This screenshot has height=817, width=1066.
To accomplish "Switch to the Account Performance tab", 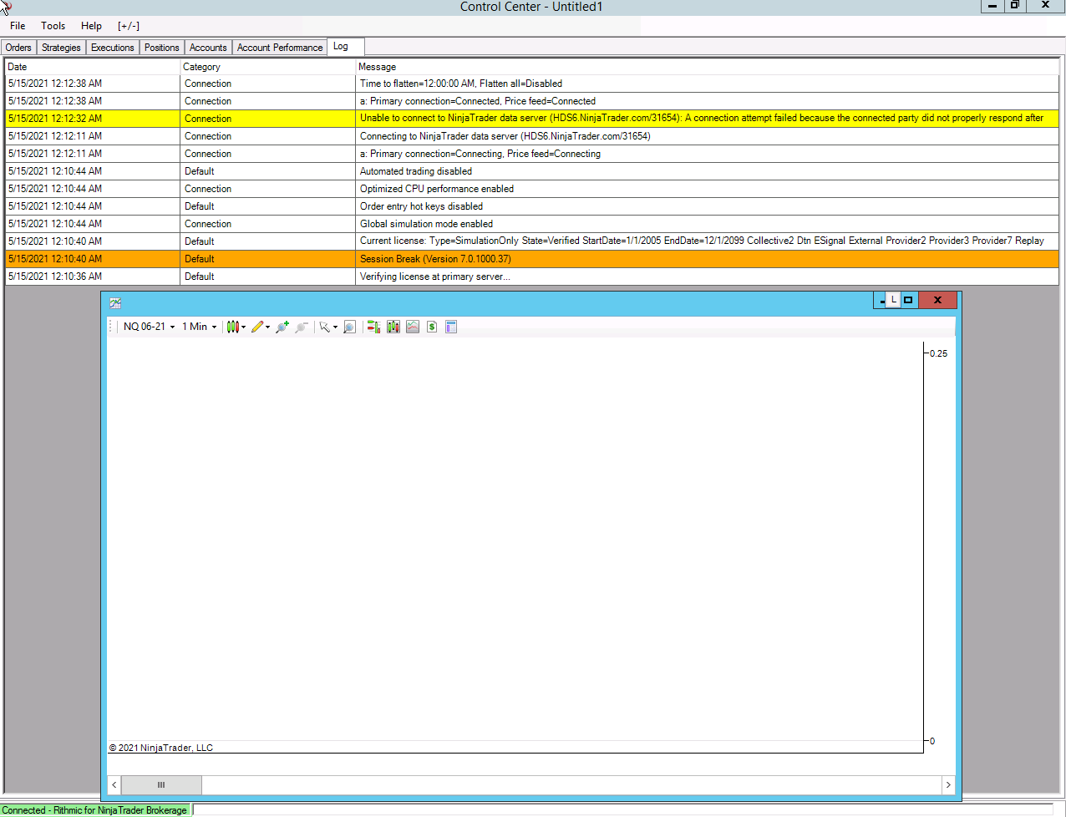I will (280, 48).
